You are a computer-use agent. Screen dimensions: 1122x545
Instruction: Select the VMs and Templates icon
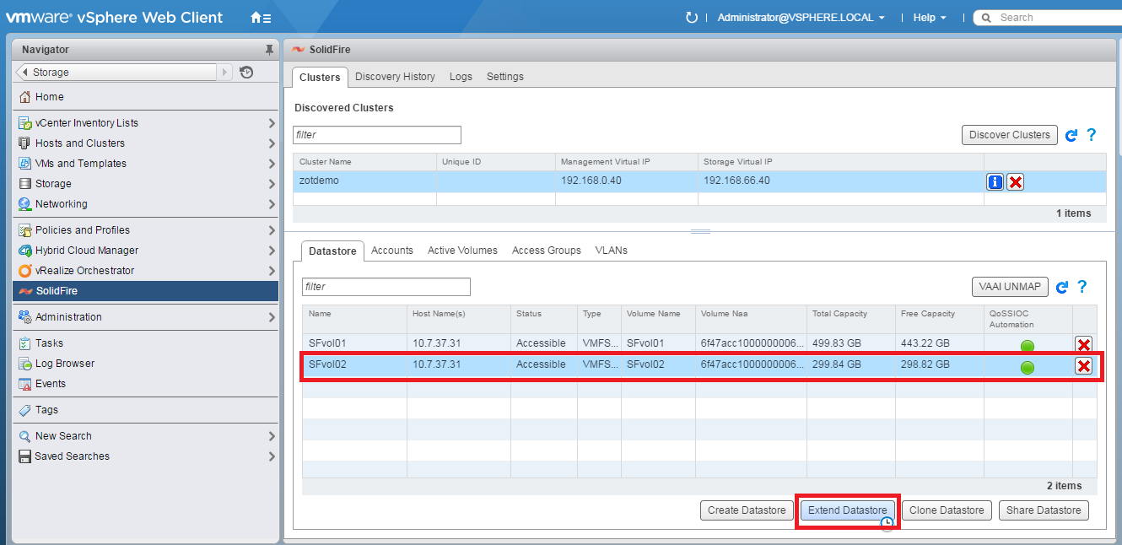click(x=25, y=164)
